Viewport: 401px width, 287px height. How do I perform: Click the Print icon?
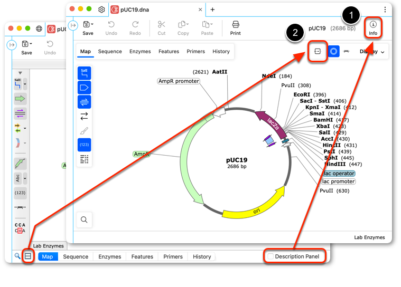pyautogui.click(x=236, y=24)
